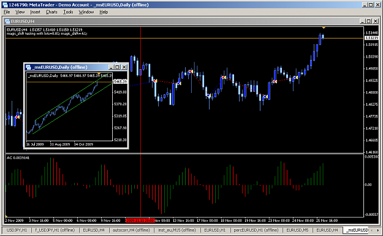Viewport: 383px width, 236px height.
Task: Open the Insert menu
Action: [x=35, y=12]
